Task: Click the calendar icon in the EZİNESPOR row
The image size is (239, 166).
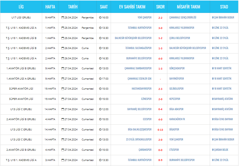Action: coord(63,99)
